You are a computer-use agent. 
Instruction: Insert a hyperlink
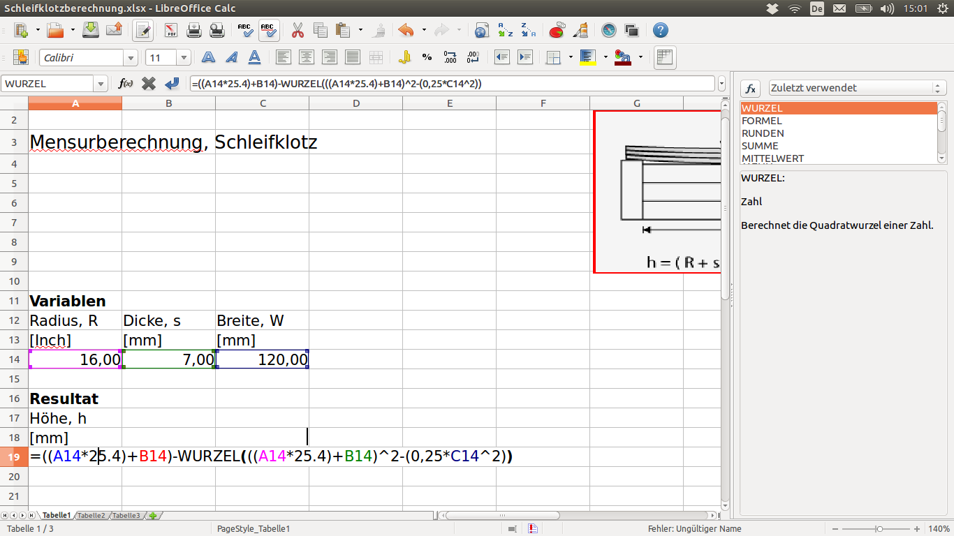pyautogui.click(x=482, y=31)
